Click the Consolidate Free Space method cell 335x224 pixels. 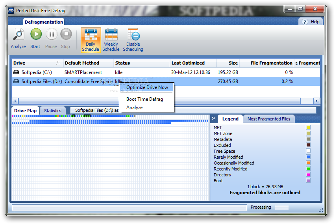click(x=89, y=81)
